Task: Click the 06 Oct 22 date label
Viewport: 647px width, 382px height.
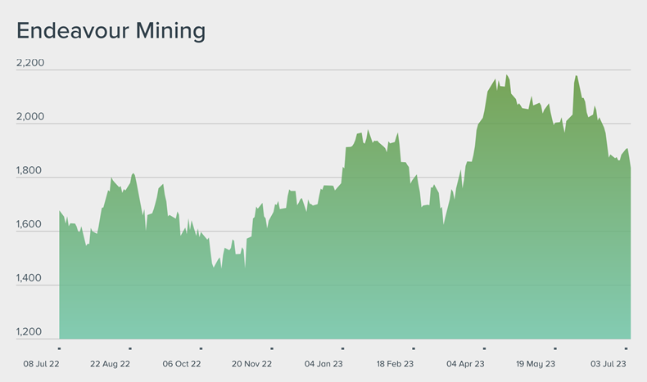Action: click(182, 364)
